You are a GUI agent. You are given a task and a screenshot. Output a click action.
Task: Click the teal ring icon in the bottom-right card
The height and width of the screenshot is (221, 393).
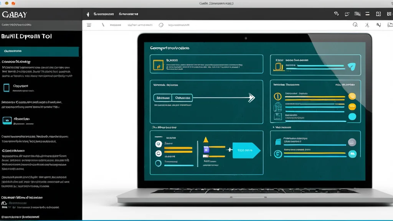278,154
